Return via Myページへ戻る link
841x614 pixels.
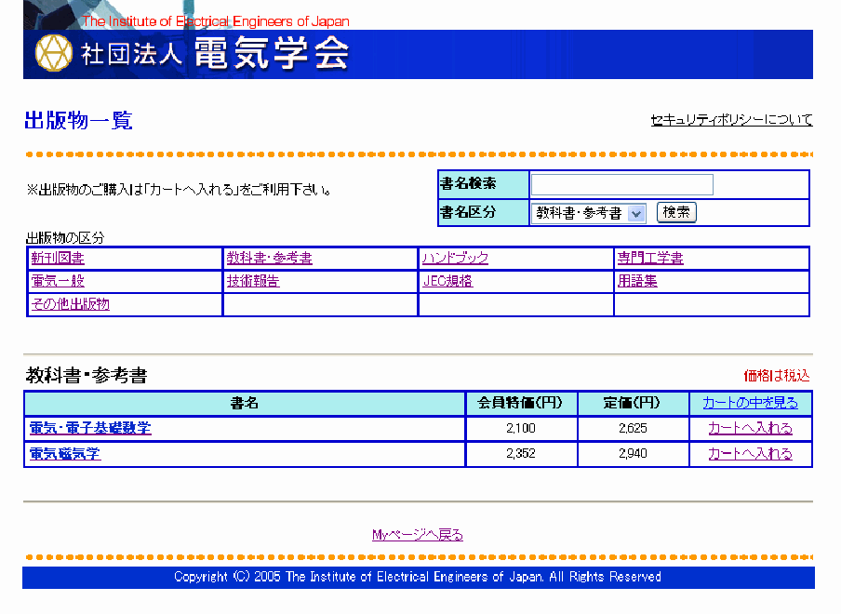(x=418, y=535)
